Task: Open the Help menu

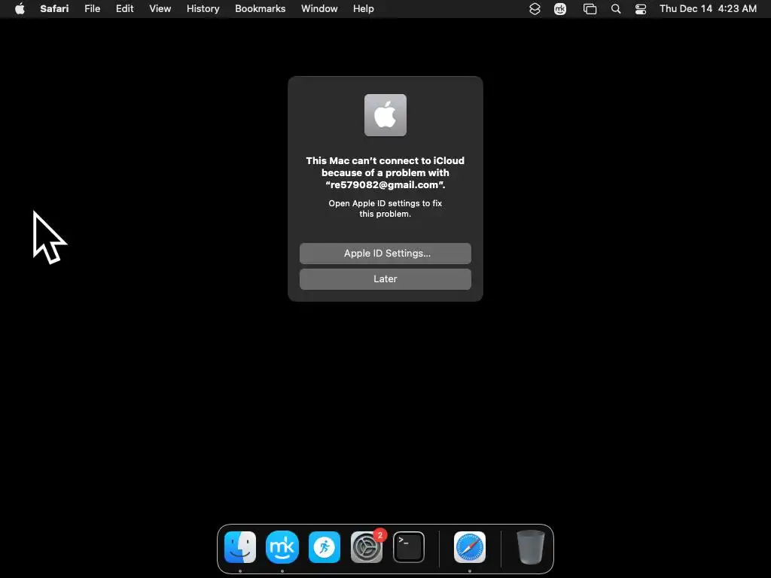Action: [x=364, y=8]
